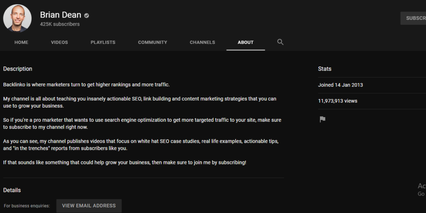The height and width of the screenshot is (213, 426).
Task: Click the sentence starting 'Backlinko is where marketers'
Action: point(87,85)
